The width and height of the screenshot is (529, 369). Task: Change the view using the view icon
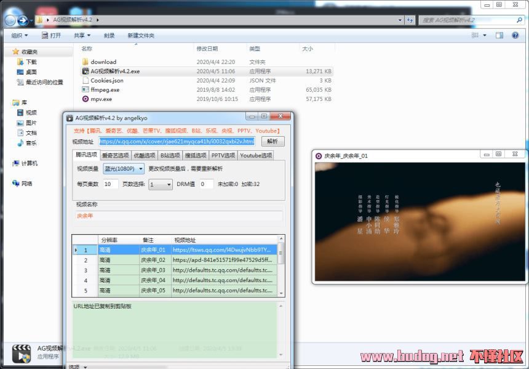[475, 35]
